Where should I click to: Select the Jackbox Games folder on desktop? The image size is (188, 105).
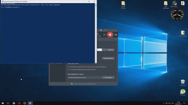coord(123,5)
